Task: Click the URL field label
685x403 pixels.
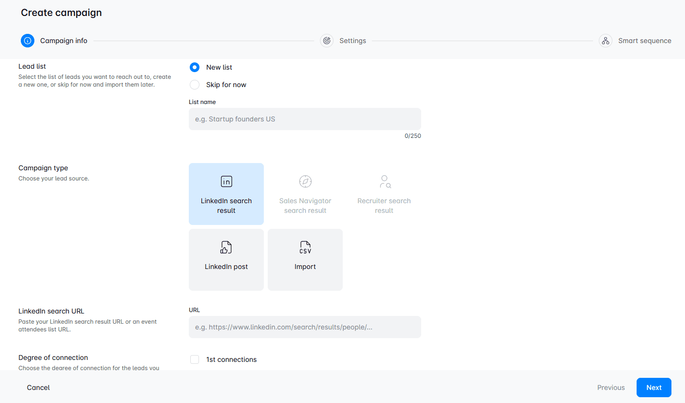Action: coord(194,310)
